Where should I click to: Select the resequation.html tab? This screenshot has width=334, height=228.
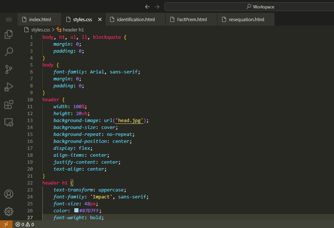[x=246, y=19]
